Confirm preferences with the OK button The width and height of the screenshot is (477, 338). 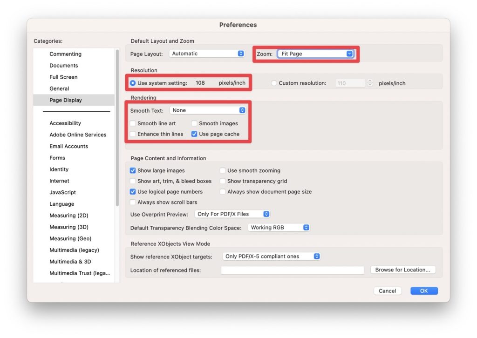pos(423,291)
